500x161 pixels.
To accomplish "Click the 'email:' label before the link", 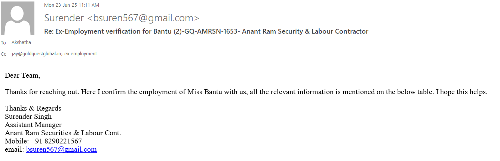I will [x=14, y=149].
